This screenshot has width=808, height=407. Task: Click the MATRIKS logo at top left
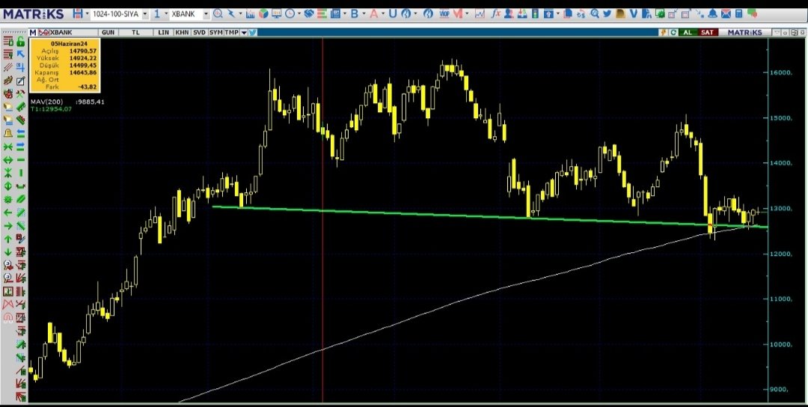pyautogui.click(x=34, y=14)
